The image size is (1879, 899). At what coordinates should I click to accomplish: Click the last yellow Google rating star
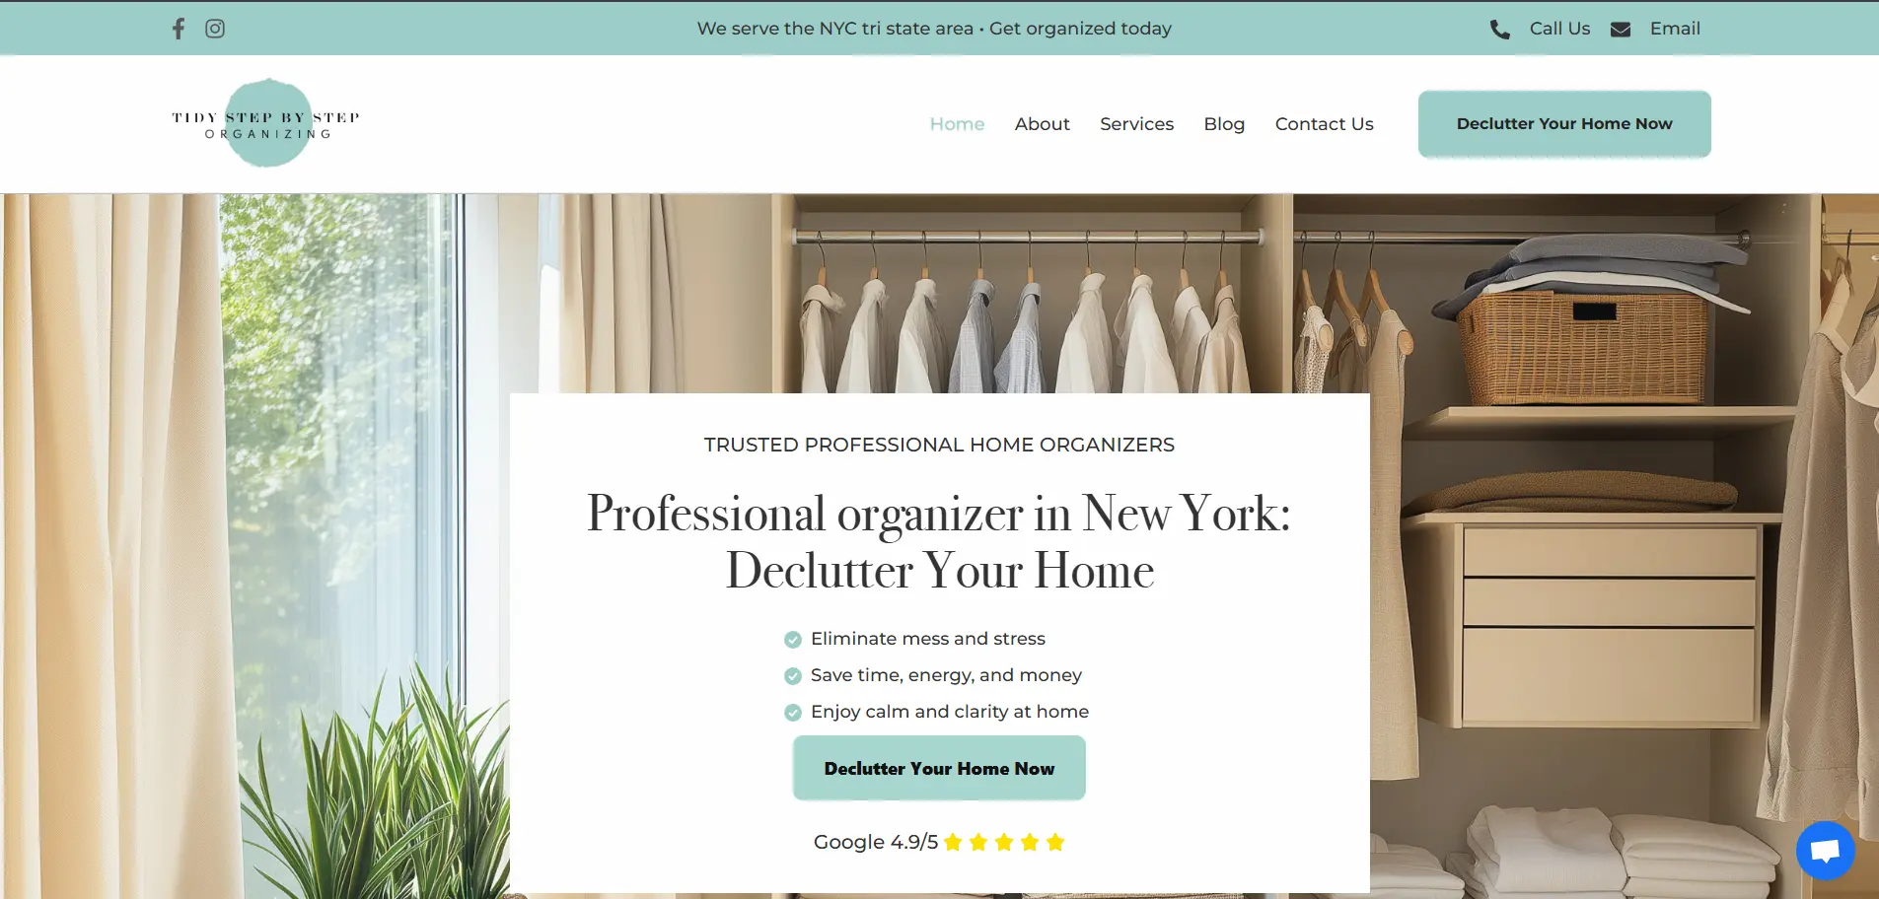(1055, 842)
